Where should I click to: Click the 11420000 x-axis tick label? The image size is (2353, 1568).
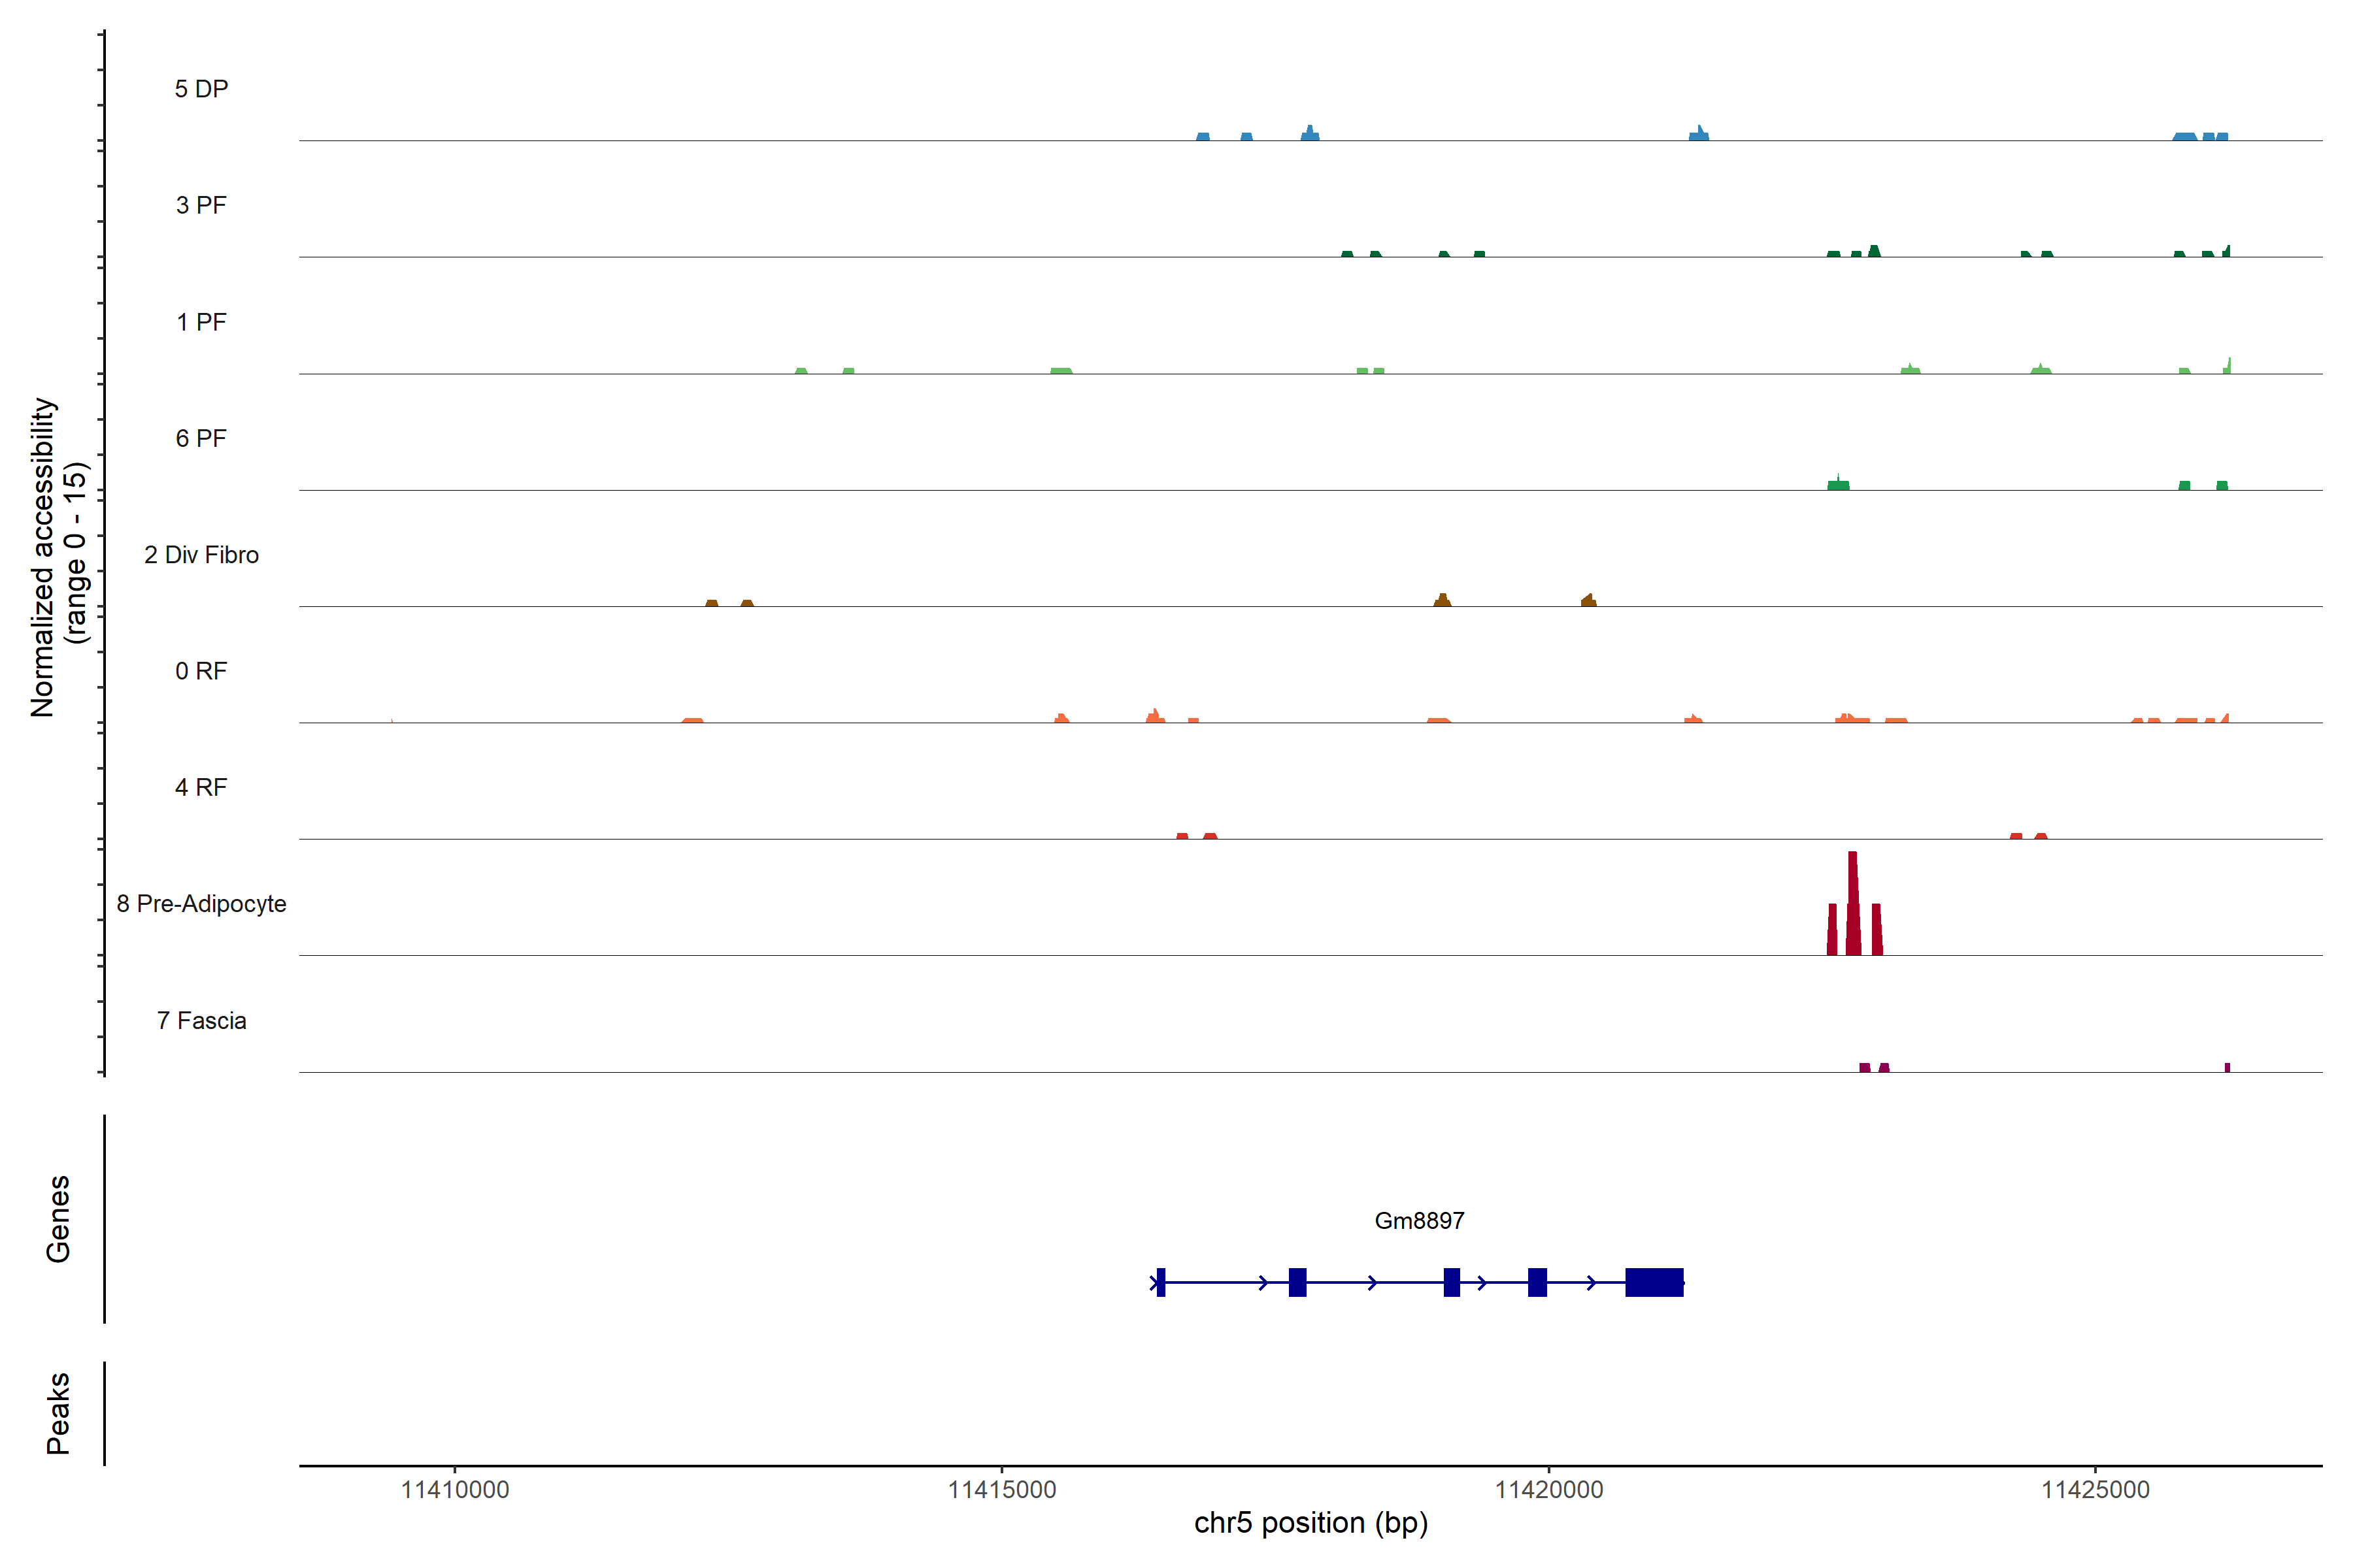pos(1548,1489)
